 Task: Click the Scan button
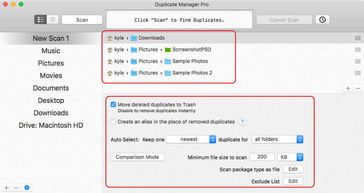(82, 20)
